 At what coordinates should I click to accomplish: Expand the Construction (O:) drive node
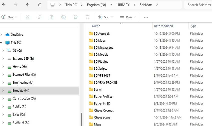coord(3,99)
